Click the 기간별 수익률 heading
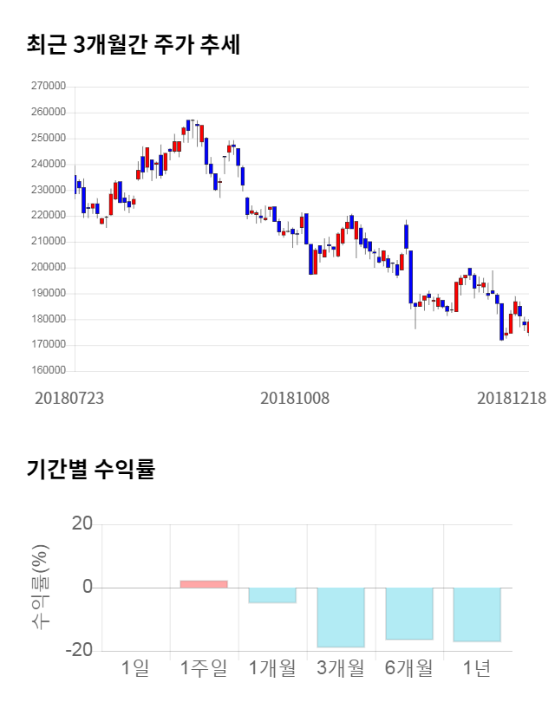Screen dimensions: 555x702 [90, 470]
